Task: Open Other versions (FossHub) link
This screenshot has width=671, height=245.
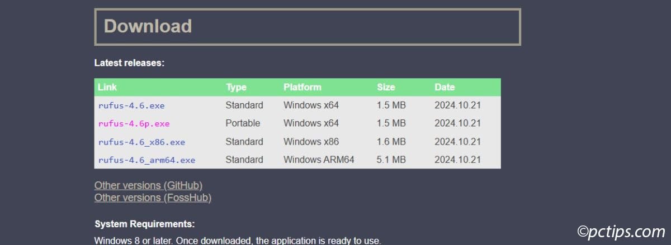Action: tap(153, 198)
